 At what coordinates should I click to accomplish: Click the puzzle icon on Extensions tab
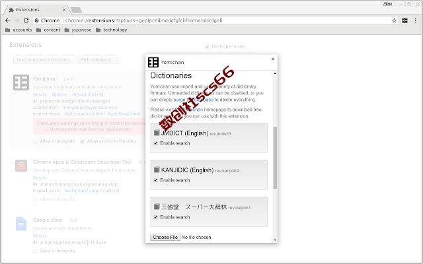coord(11,10)
